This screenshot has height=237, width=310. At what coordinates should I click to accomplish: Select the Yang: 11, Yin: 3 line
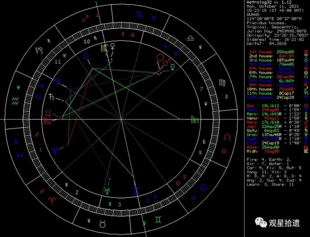pyautogui.click(x=266, y=172)
